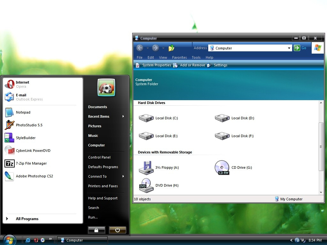
Task: Click Computer taskbar button
Action: [x=82, y=240]
